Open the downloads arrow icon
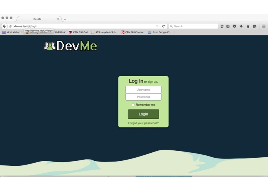This screenshot has width=268, height=190. (241, 26)
